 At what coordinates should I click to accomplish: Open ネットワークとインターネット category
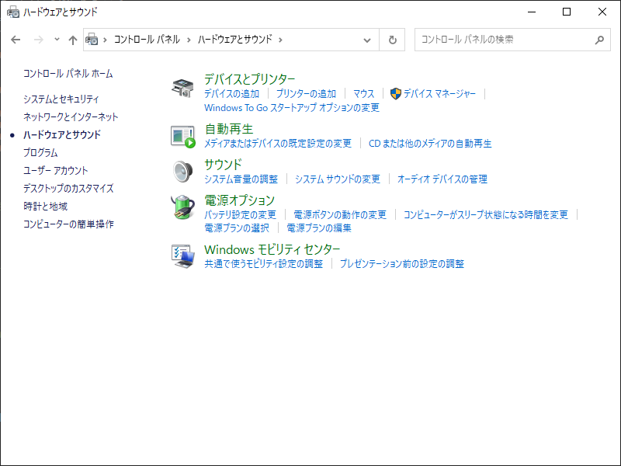pyautogui.click(x=71, y=117)
